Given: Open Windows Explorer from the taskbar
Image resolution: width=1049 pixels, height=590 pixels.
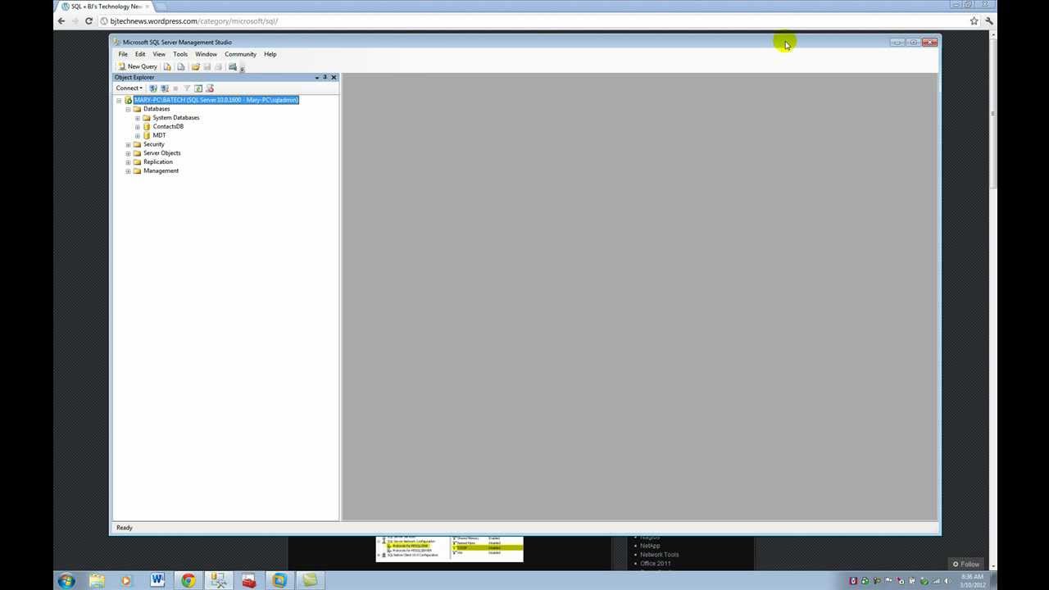Looking at the screenshot, I should click(x=97, y=580).
